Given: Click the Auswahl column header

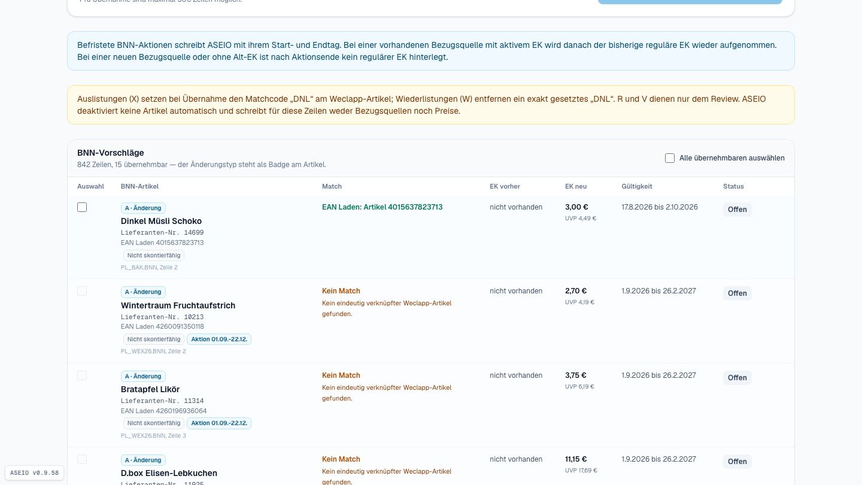Looking at the screenshot, I should click(x=90, y=186).
